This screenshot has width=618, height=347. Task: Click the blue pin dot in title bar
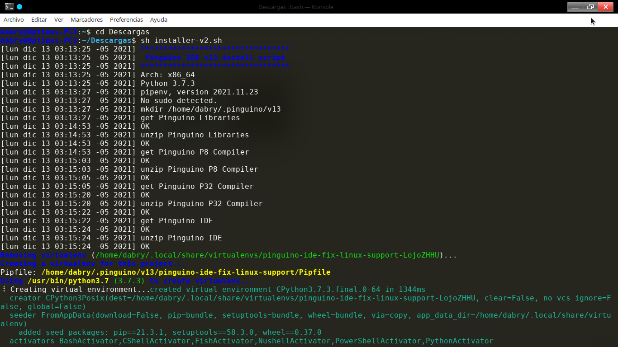pos(19,7)
